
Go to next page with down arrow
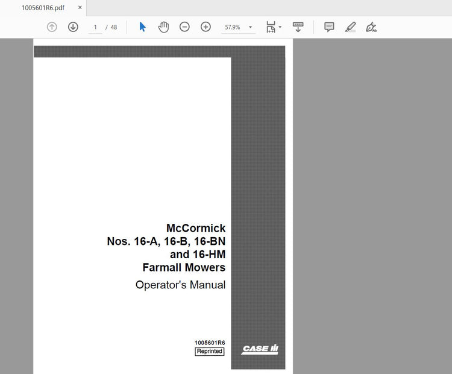(x=73, y=27)
